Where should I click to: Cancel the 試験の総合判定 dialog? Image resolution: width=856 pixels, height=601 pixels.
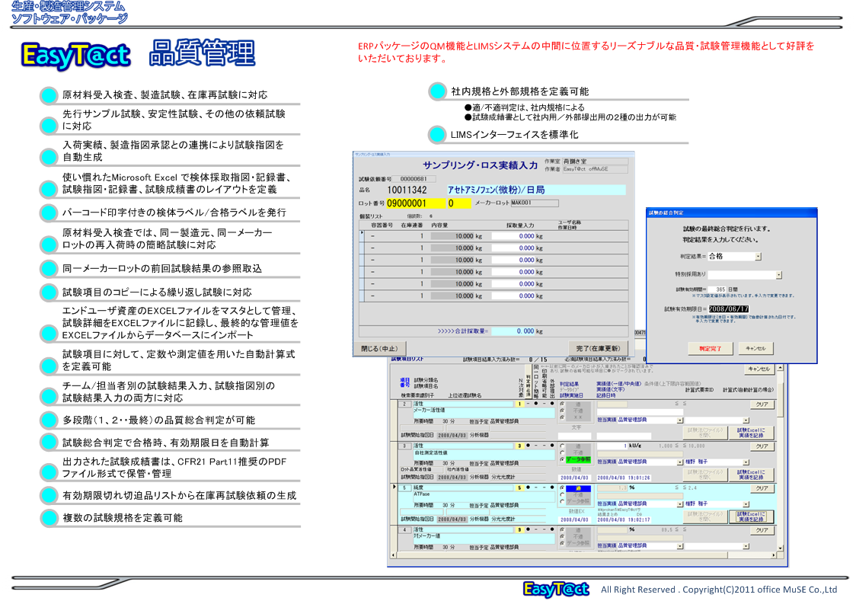[x=755, y=348]
